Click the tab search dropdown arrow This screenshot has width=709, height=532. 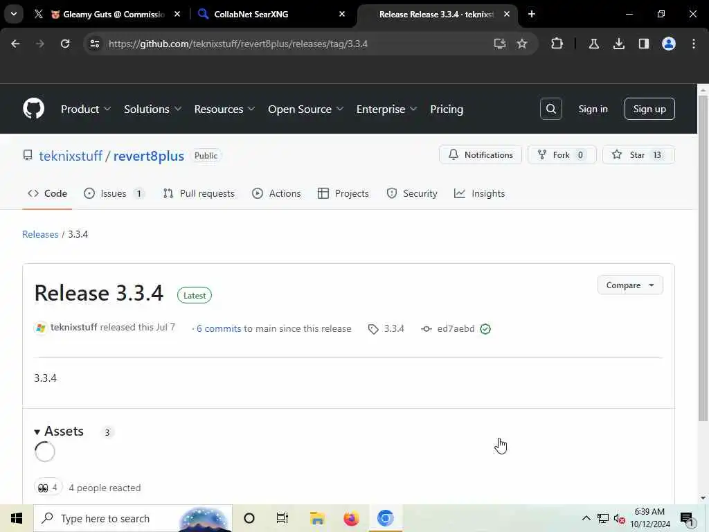[x=14, y=14]
